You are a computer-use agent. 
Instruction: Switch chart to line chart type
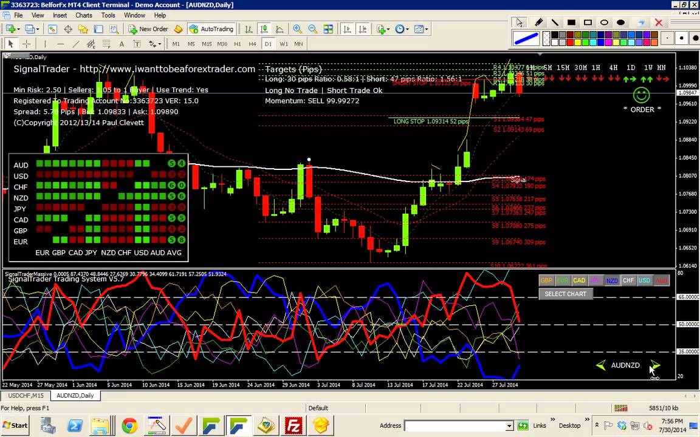tap(280, 29)
